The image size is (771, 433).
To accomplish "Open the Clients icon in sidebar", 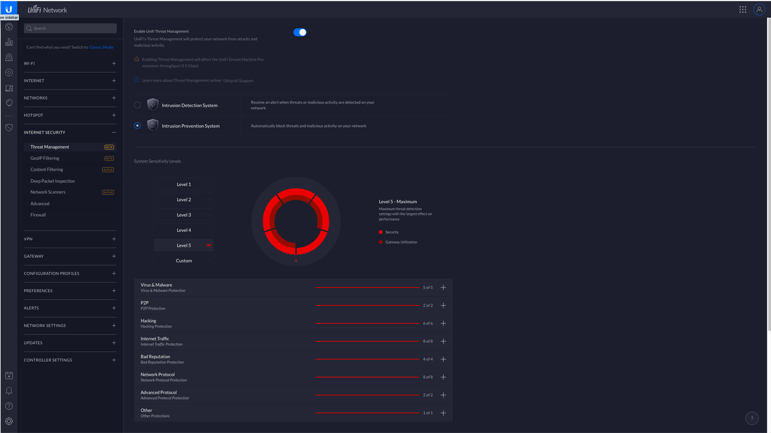I will (8, 88).
